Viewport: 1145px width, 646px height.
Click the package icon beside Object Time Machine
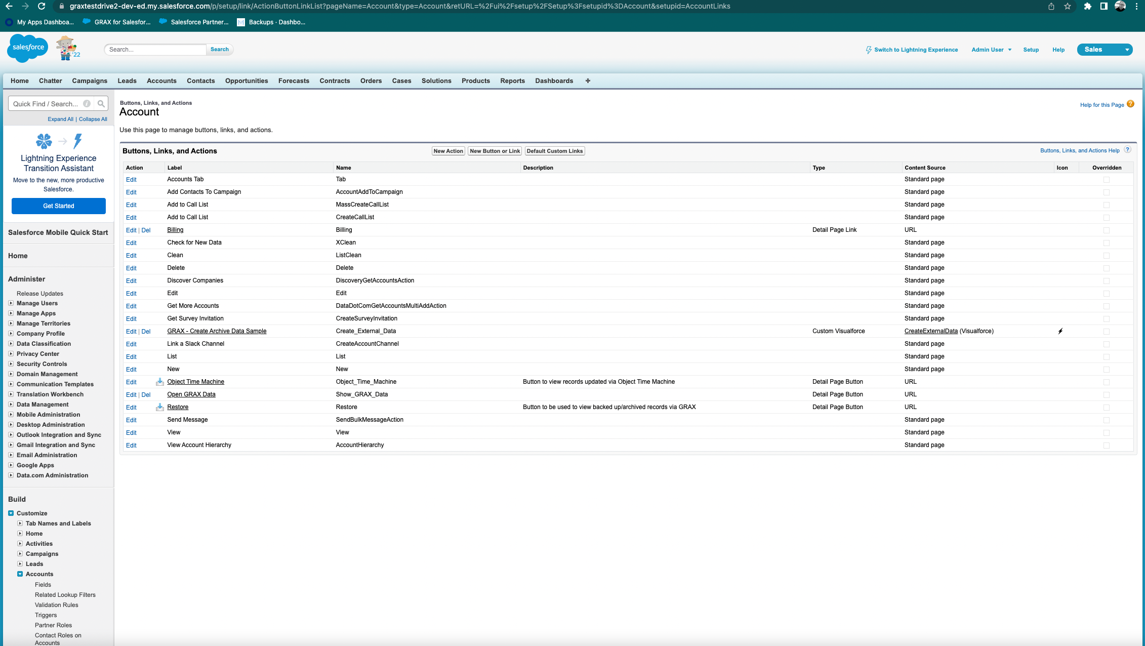160,382
